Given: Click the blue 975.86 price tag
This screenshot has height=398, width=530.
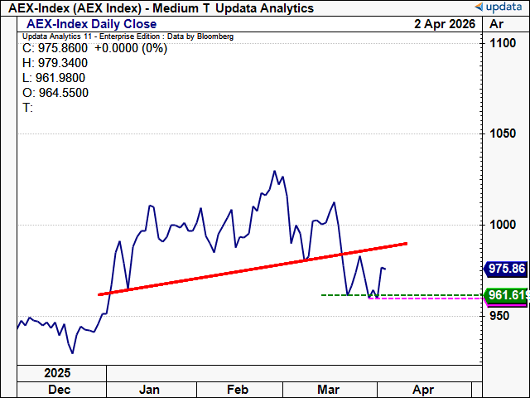Looking at the screenshot, I should 504,269.
